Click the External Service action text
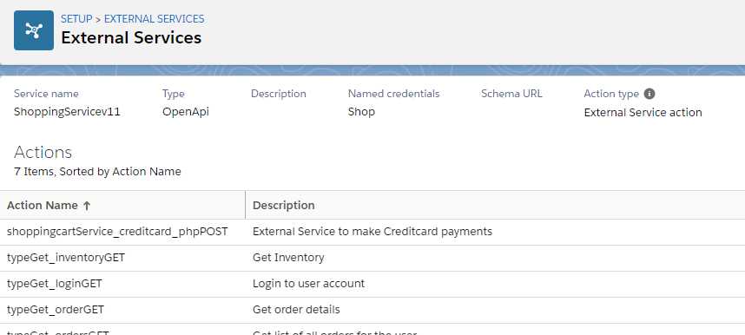 pyautogui.click(x=643, y=113)
